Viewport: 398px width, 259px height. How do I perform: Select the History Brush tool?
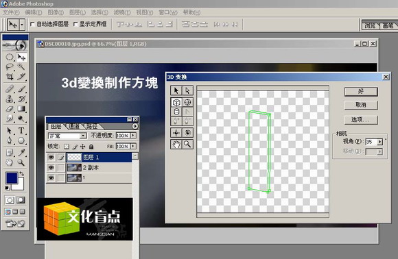click(x=21, y=99)
